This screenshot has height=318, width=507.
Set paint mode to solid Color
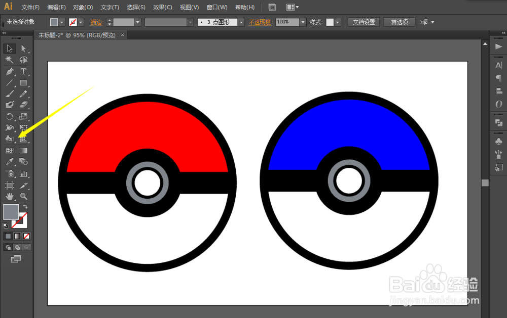tap(8, 236)
